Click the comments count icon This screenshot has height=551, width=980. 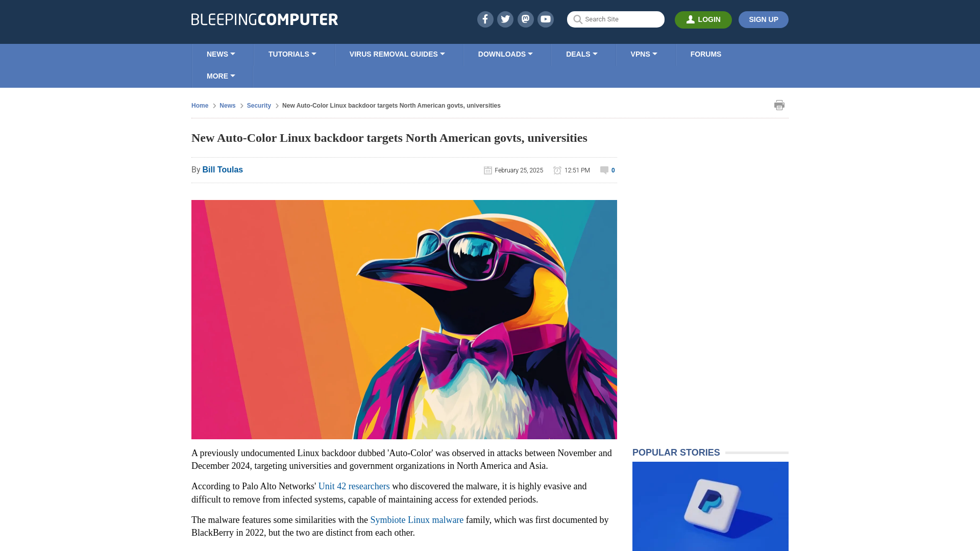[x=604, y=169]
